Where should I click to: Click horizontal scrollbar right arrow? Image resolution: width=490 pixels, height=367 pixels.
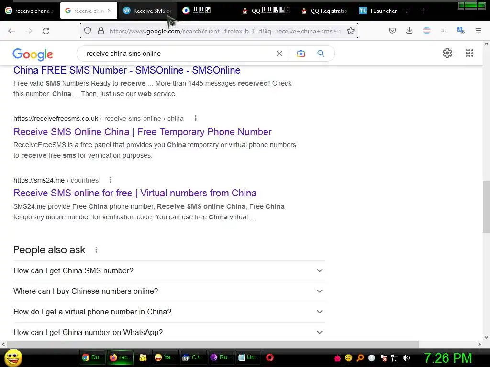pos(479,344)
